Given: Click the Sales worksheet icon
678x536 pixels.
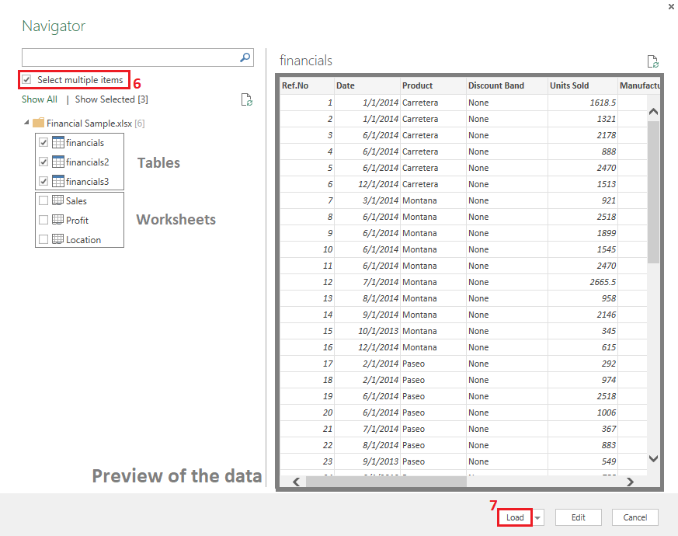Looking at the screenshot, I should [x=57, y=200].
